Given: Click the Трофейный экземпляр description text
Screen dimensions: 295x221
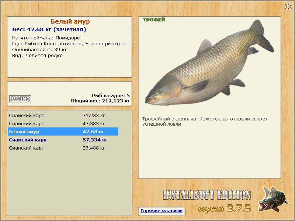Looking at the screenshot, I should tap(205, 122).
